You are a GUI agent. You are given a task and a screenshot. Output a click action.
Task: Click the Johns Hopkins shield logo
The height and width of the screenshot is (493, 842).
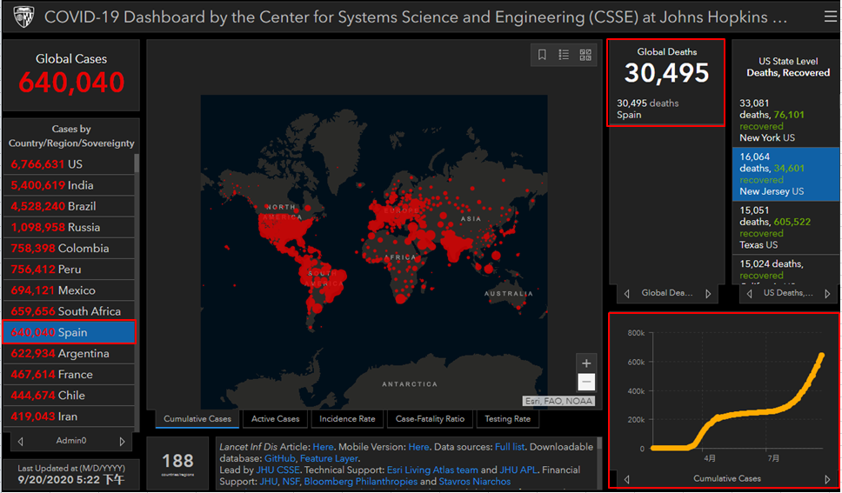point(23,17)
